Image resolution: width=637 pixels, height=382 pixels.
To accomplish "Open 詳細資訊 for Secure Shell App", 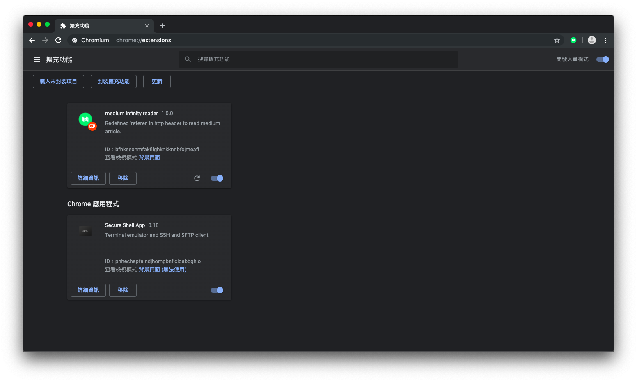I will click(88, 290).
